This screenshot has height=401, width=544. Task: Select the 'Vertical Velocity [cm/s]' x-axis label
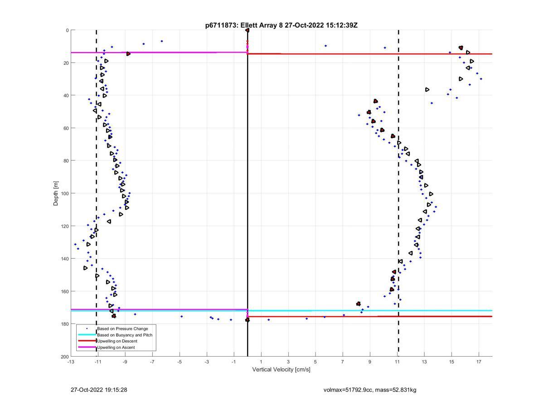(281, 369)
